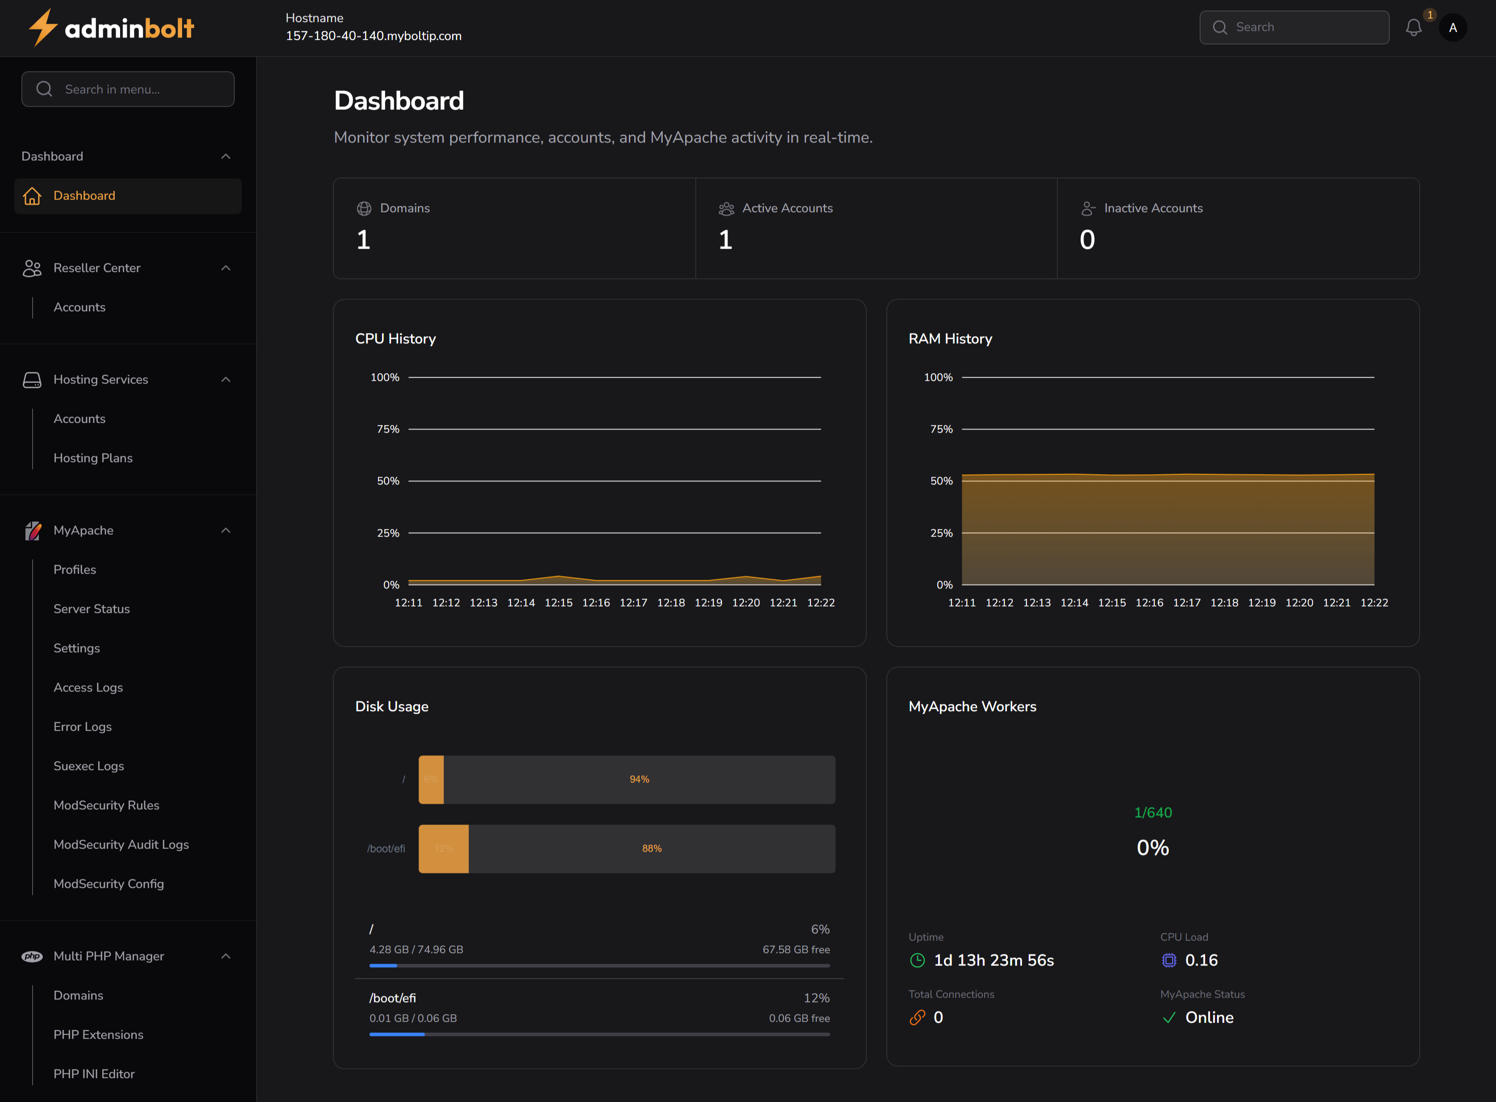Screen dimensions: 1496x1102
Task: Collapse the MyApache menu group
Action: (226, 530)
